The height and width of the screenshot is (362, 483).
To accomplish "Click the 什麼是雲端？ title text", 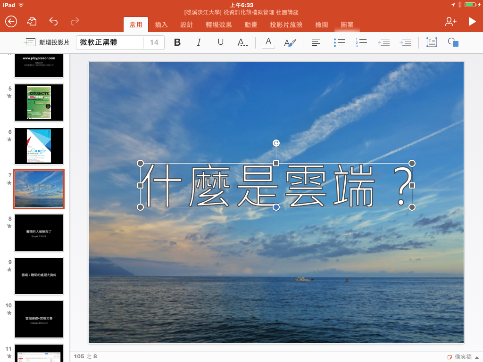I will (x=275, y=185).
